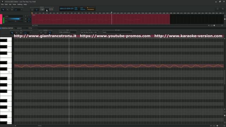Click the piano roll vertical scrollbar
The width and height of the screenshot is (226, 127).
225,77
